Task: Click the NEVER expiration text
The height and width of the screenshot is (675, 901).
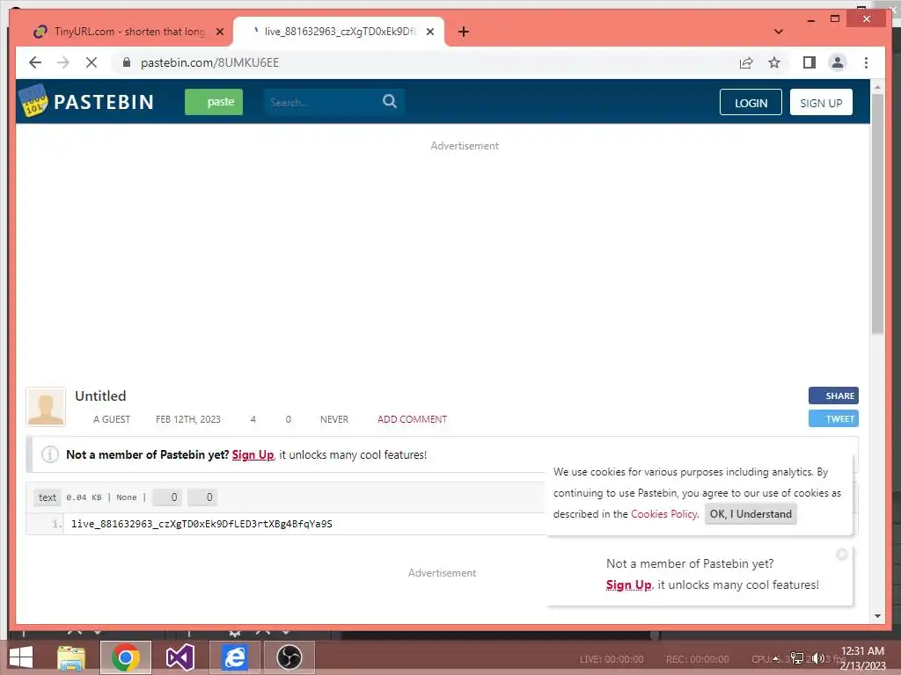Action: (x=333, y=419)
